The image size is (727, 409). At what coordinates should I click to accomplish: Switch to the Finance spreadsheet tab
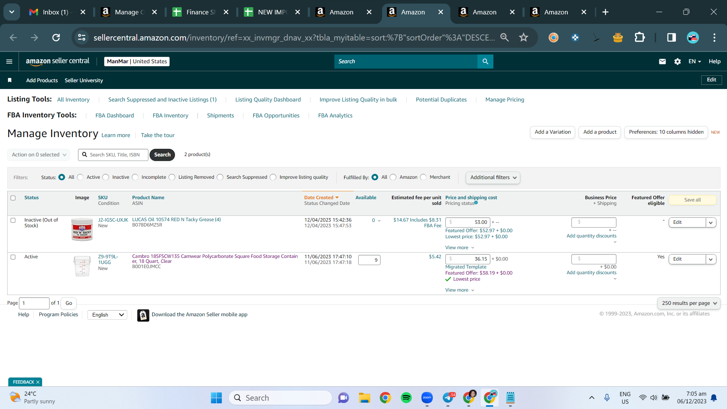201,12
